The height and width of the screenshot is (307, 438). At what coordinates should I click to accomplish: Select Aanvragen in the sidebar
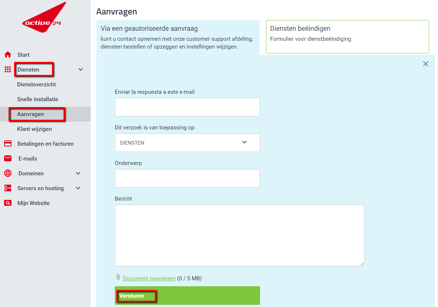[30, 114]
